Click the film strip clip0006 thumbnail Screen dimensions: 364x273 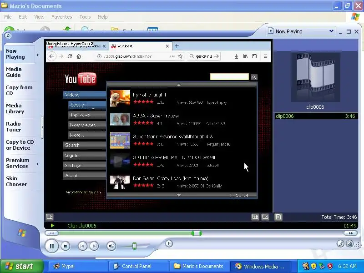tap(315, 77)
